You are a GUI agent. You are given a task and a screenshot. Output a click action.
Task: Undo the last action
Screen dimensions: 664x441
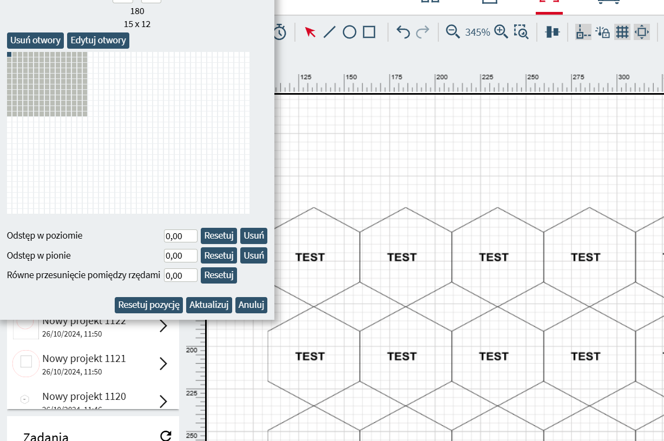pyautogui.click(x=403, y=32)
